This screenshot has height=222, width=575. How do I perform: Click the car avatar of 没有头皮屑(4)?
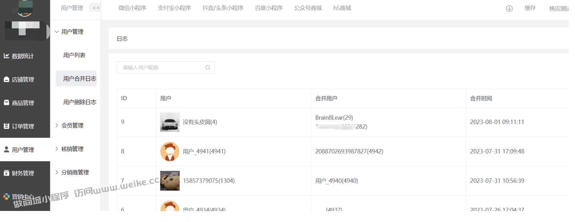tap(170, 122)
